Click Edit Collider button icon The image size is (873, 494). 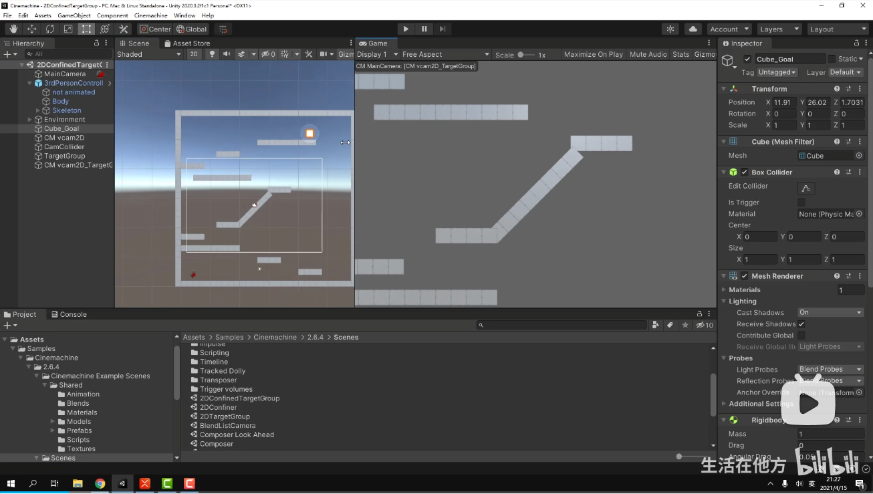[x=805, y=188]
